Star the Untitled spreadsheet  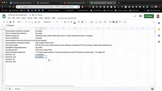[x=30, y=15]
